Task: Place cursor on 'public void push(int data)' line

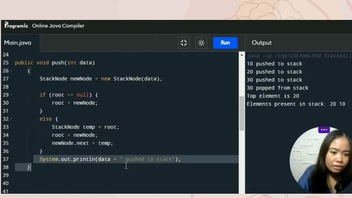Action: (x=55, y=63)
